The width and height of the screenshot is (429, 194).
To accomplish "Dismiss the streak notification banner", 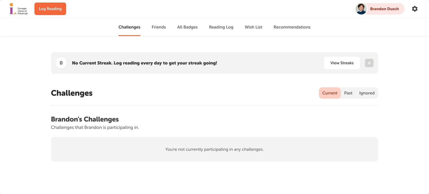I will tap(369, 63).
